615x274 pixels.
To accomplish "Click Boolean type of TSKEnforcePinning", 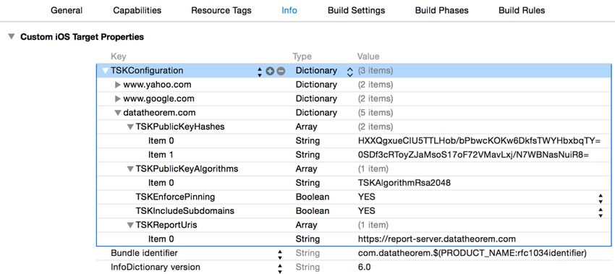I will 313,197.
